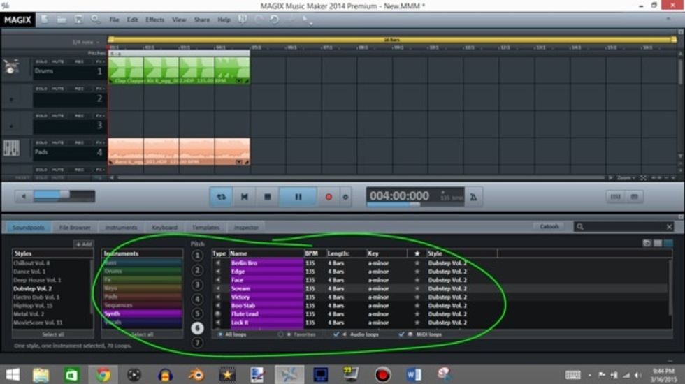Click the + Add button above Styles
This screenshot has width=685, height=384.
(x=83, y=244)
